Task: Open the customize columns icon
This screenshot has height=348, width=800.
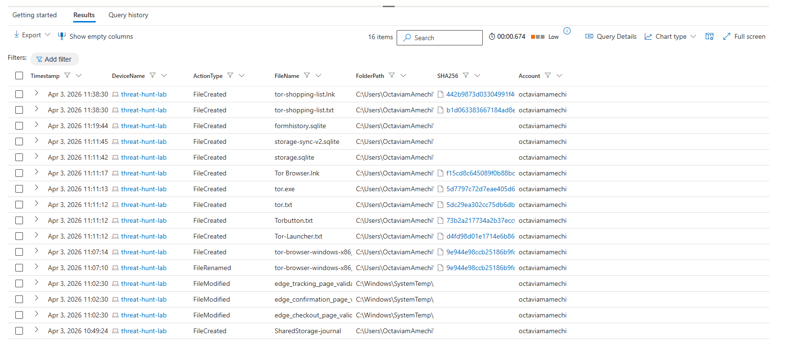Action: click(710, 36)
